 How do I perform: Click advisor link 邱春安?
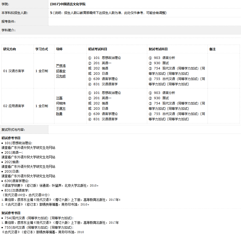(61, 71)
